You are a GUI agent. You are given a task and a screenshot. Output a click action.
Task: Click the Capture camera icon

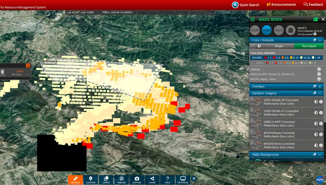[137, 180]
